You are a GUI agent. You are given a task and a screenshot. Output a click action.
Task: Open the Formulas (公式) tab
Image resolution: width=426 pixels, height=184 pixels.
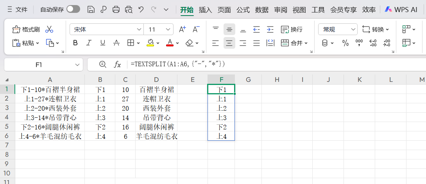point(243,10)
